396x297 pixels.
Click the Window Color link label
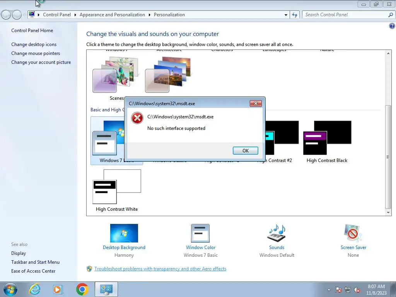click(x=201, y=247)
